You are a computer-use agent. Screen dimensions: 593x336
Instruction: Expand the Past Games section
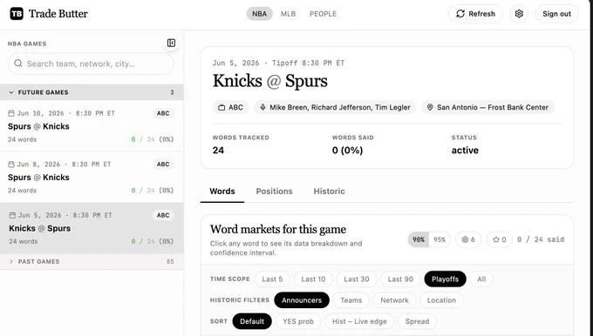(92, 261)
